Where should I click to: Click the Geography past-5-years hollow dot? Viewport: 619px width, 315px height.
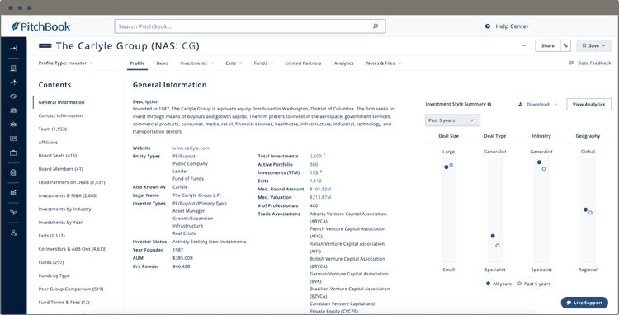(x=590, y=213)
